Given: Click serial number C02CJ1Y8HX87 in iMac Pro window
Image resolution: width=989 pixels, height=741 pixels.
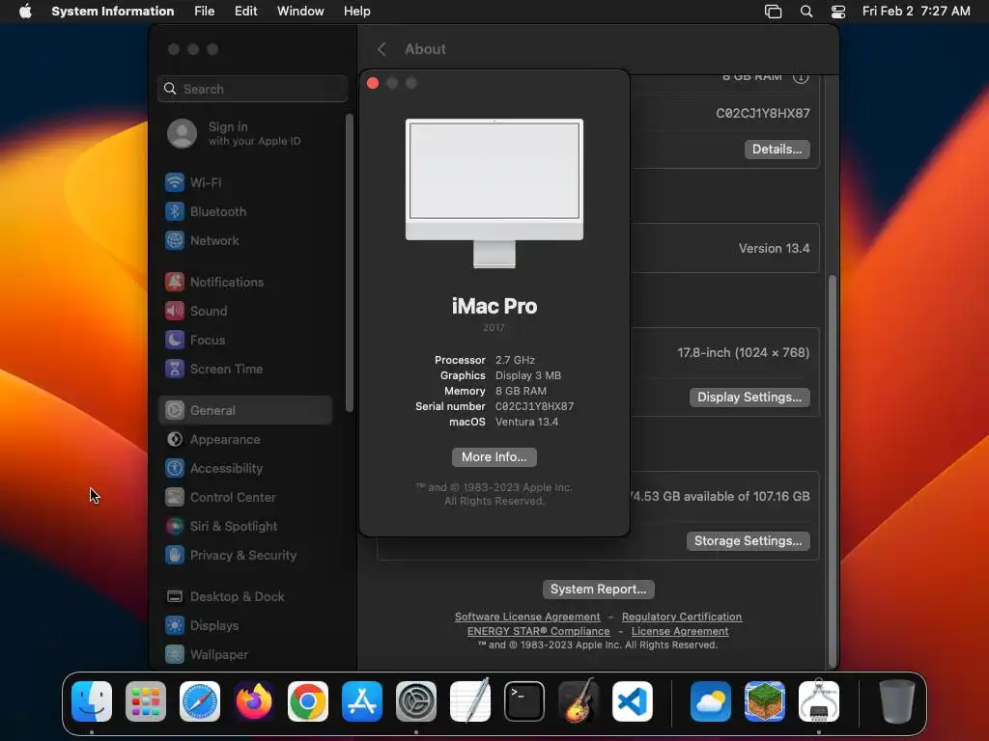Looking at the screenshot, I should (534, 406).
